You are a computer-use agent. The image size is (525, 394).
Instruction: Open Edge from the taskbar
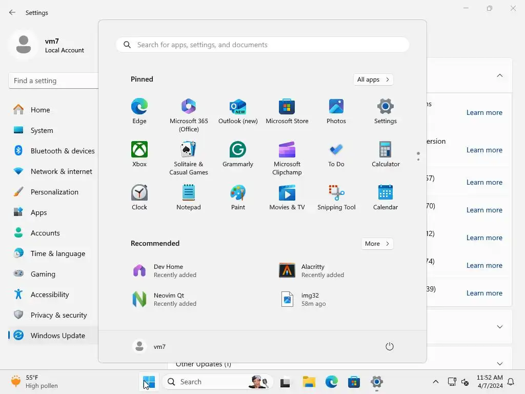[332, 382]
